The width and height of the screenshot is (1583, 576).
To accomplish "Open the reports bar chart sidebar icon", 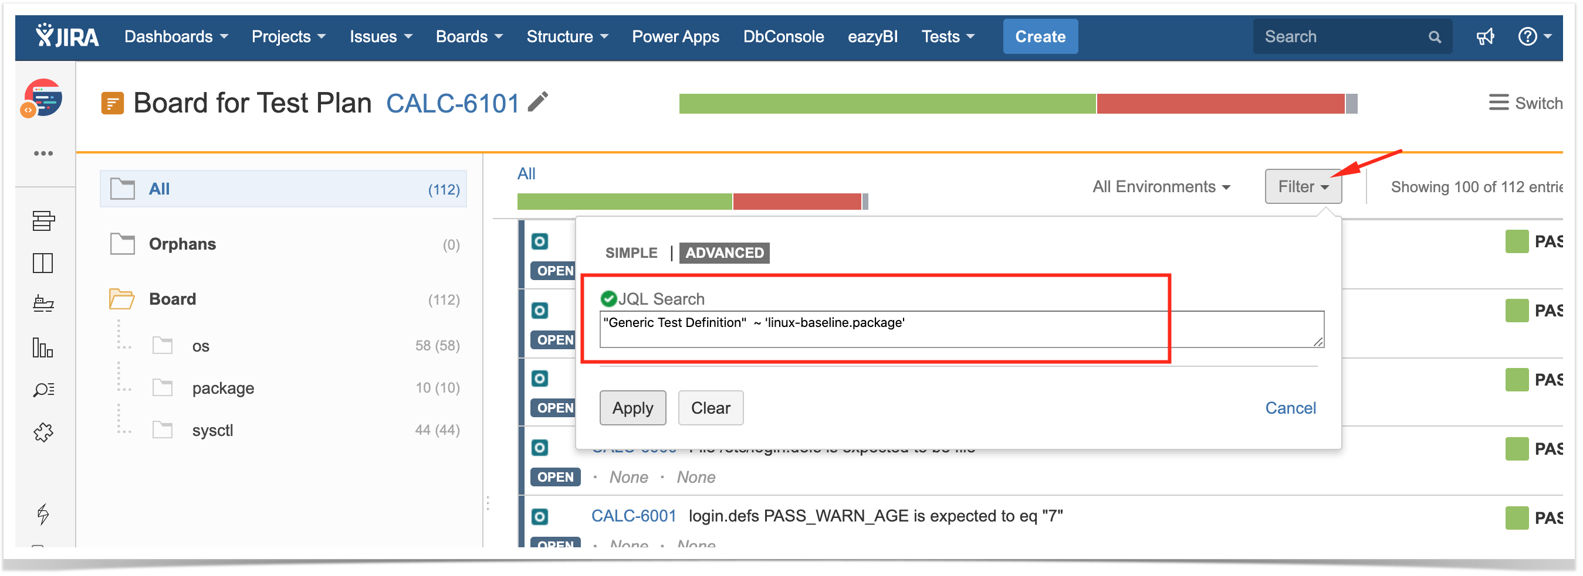I will (43, 348).
